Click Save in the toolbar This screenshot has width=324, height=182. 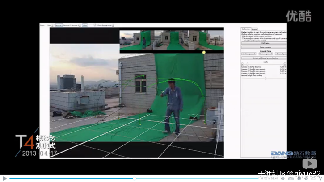(x=49, y=25)
